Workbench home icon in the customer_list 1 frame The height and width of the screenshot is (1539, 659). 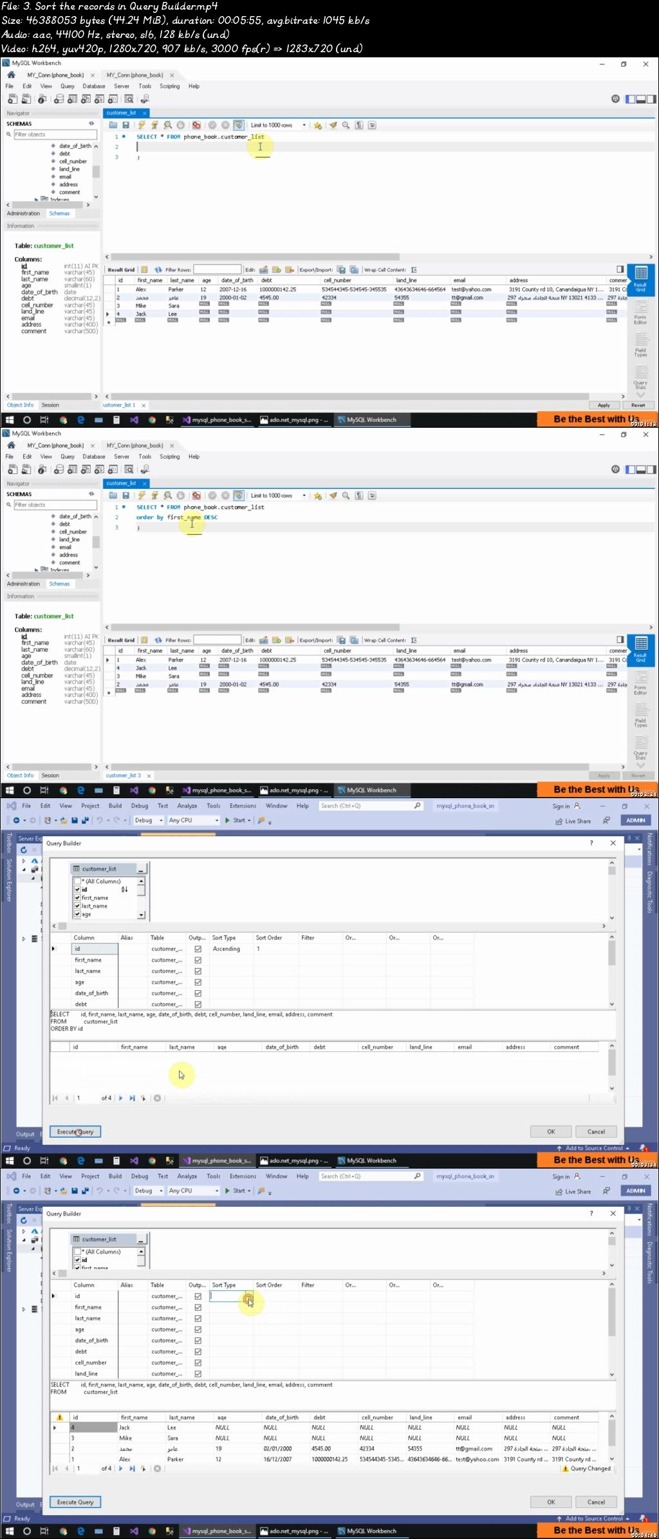tap(11, 75)
